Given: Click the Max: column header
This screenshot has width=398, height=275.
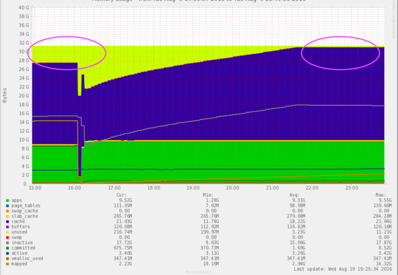Looking at the screenshot, I should [381, 195].
